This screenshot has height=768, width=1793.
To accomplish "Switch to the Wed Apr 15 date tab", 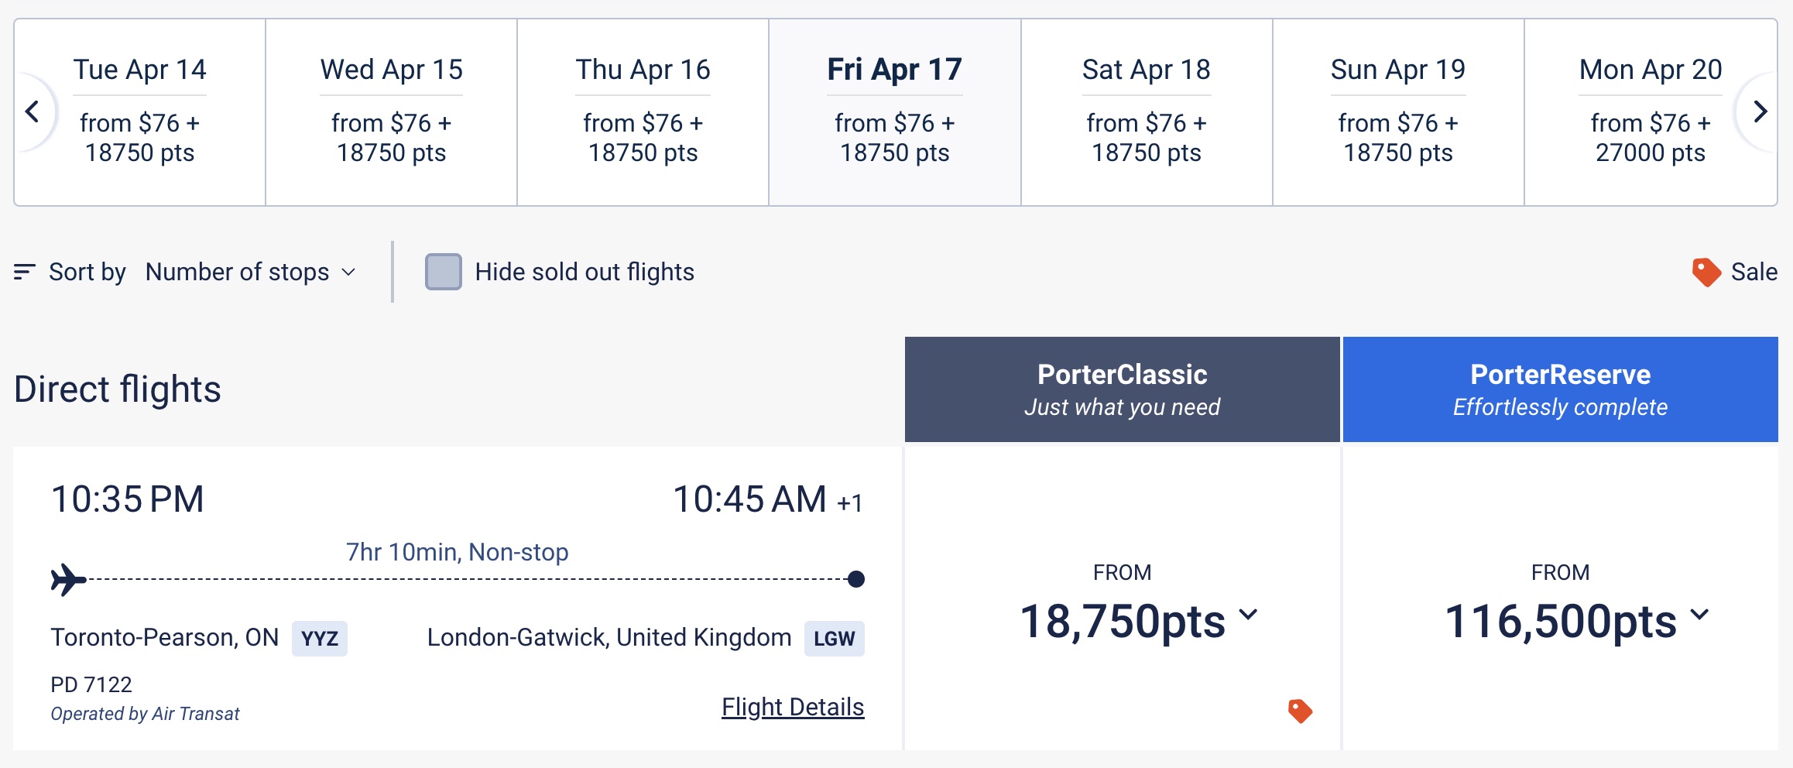I will pyautogui.click(x=391, y=111).
